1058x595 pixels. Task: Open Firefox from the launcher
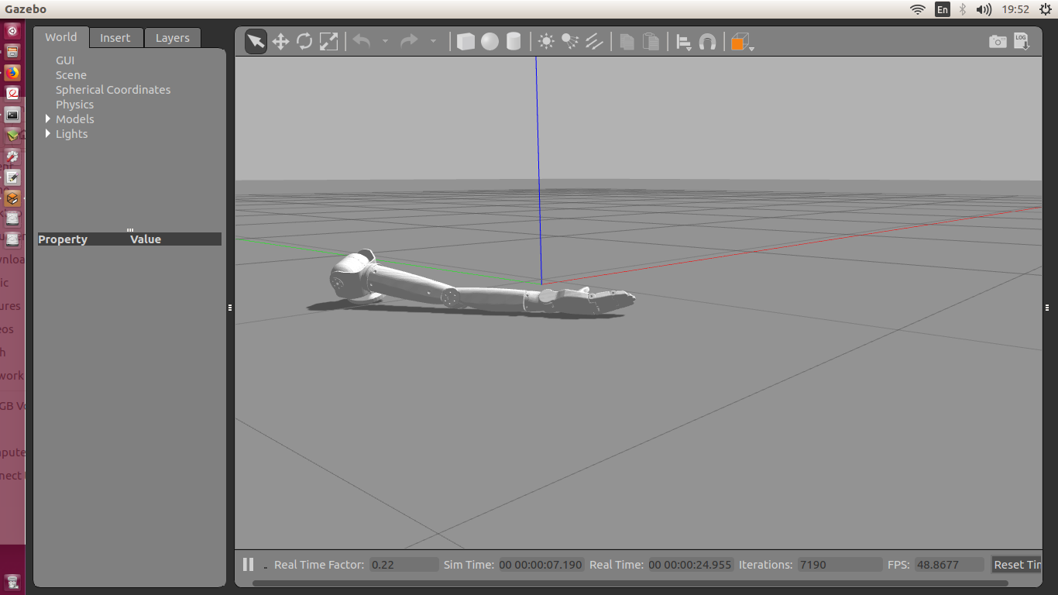[12, 73]
